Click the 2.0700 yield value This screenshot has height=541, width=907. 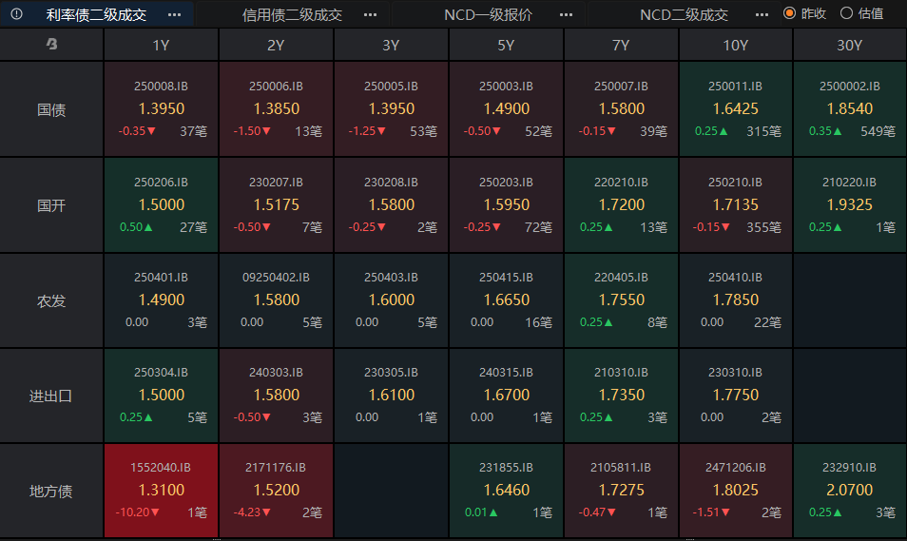850,490
